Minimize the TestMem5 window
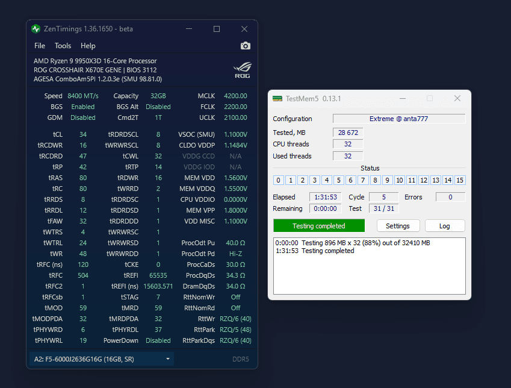Image resolution: width=511 pixels, height=388 pixels. (x=403, y=98)
